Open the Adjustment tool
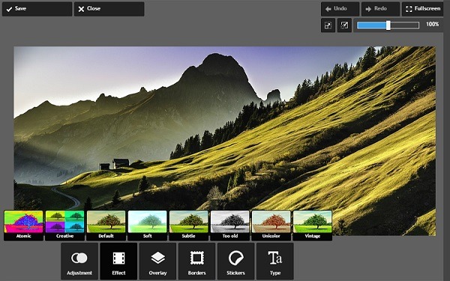This screenshot has height=281, width=450. point(79,262)
